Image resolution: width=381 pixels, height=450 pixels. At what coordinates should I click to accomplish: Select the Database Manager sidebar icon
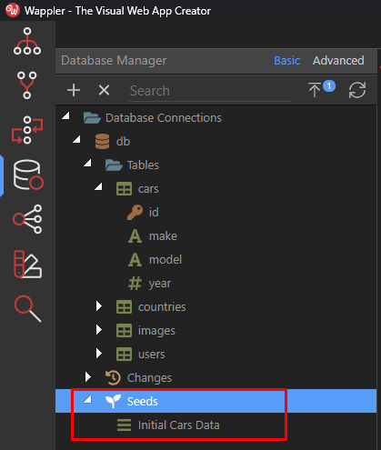28,175
